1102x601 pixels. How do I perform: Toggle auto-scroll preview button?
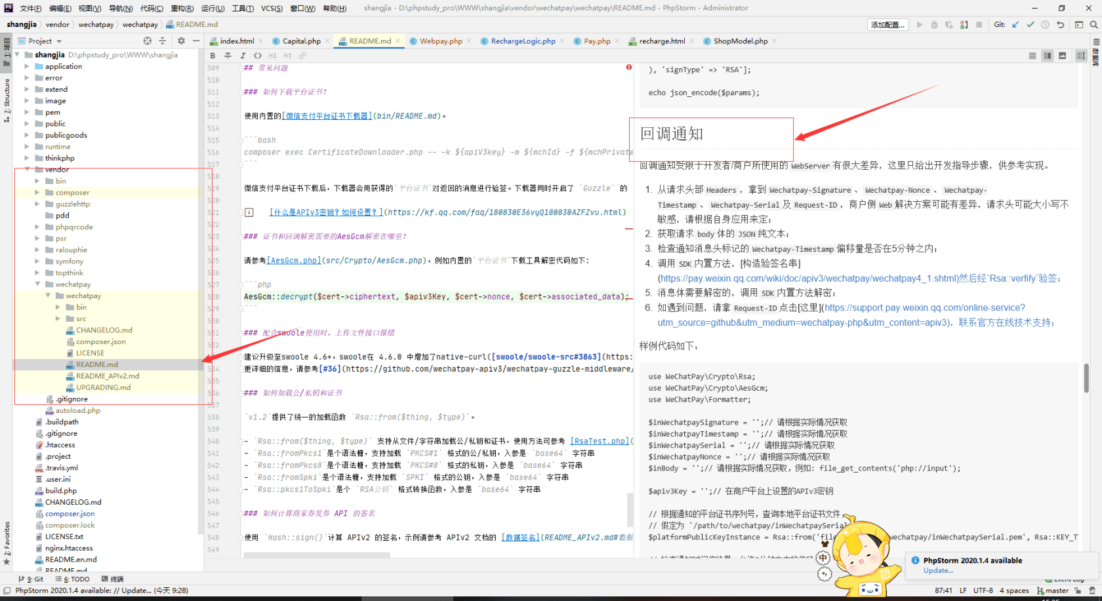1081,56
